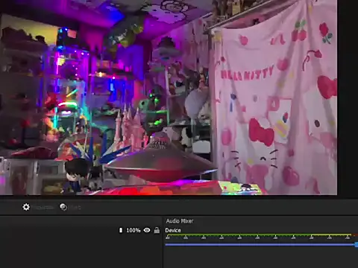The image size is (358, 268).
Task: Click the Hello Kitty curtain in preview
Action: click(x=274, y=99)
